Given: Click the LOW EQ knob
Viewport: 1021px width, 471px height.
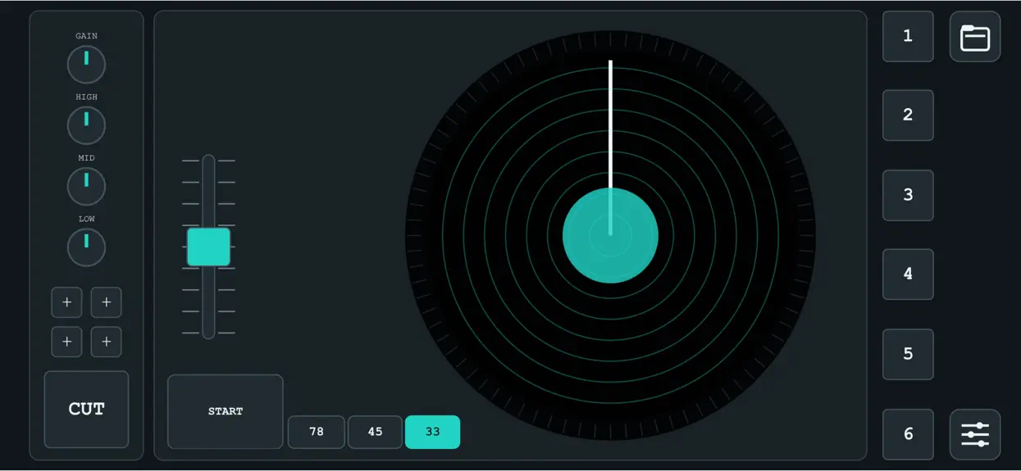Looking at the screenshot, I should pyautogui.click(x=86, y=247).
